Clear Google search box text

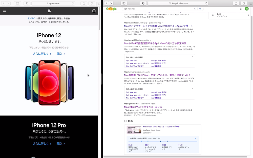pos(195,9)
